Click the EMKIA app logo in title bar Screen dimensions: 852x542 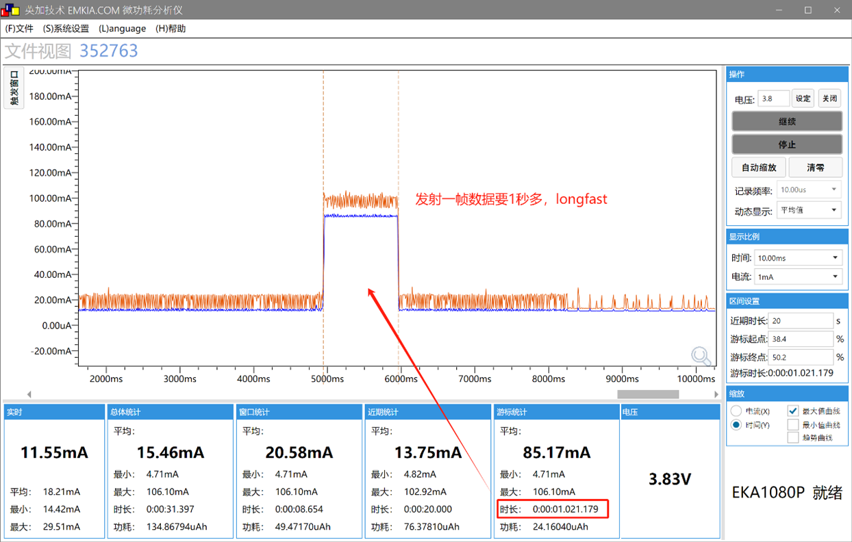[x=11, y=10]
